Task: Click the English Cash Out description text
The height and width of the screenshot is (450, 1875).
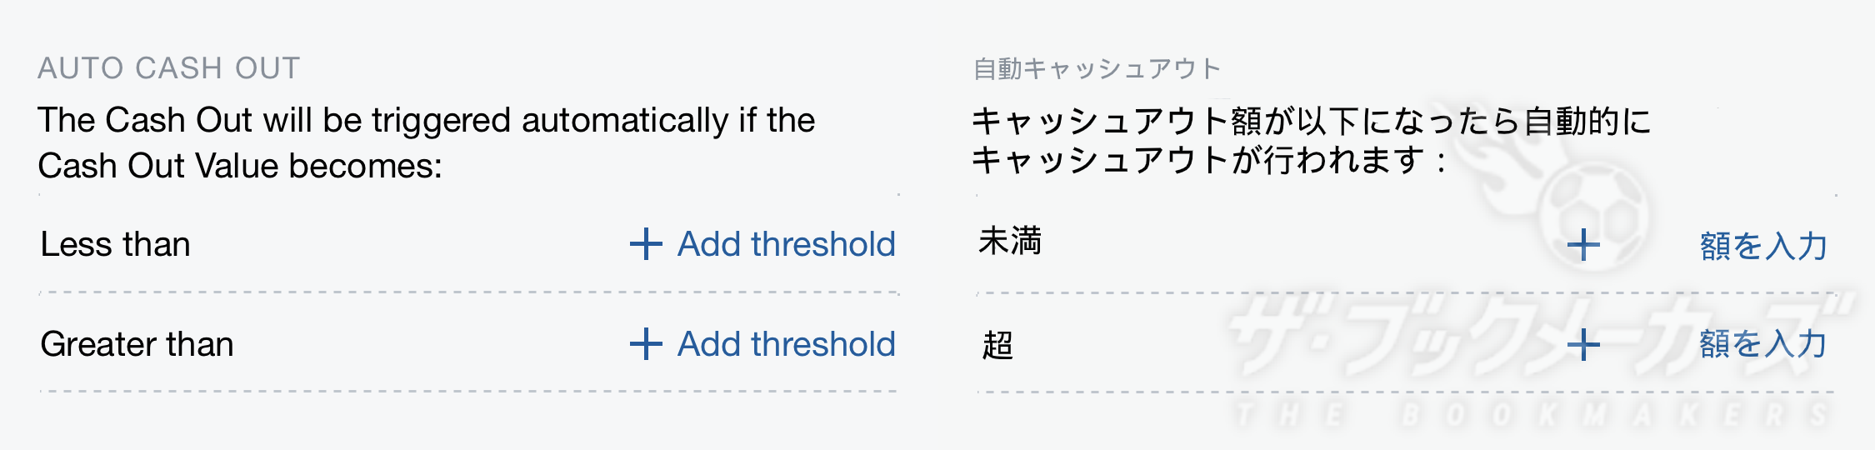Action: 427,142
